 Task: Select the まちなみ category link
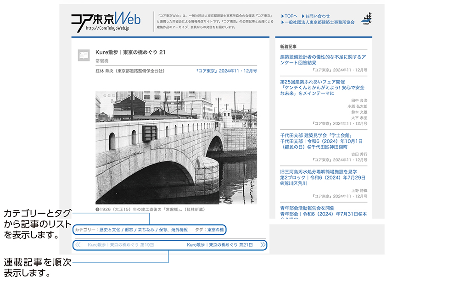147,230
